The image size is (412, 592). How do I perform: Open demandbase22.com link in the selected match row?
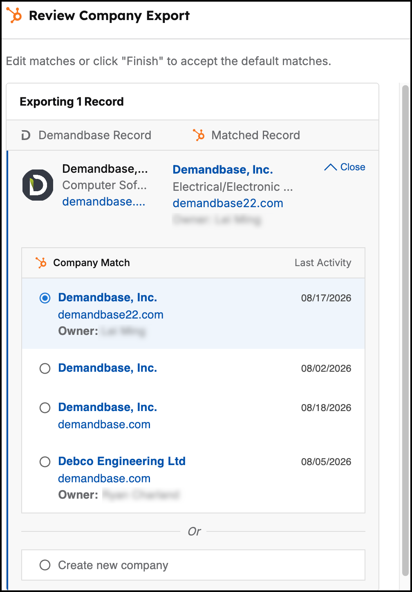(111, 314)
